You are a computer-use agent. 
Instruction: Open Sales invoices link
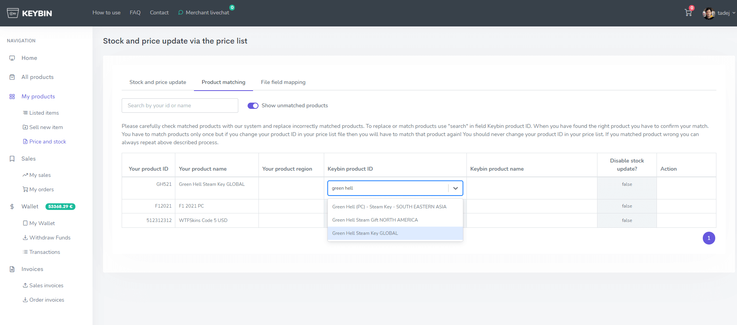[x=46, y=285]
